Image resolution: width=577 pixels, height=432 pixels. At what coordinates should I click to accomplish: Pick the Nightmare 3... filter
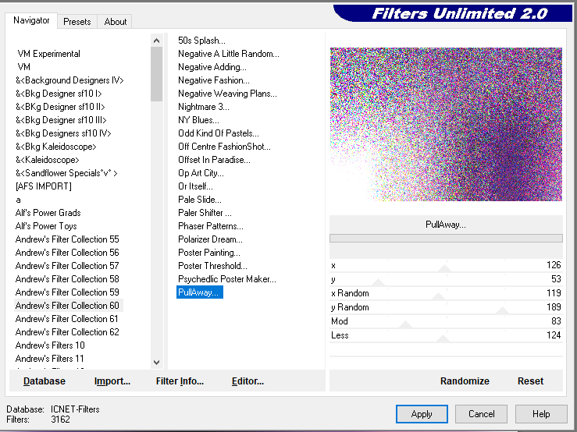tap(204, 107)
